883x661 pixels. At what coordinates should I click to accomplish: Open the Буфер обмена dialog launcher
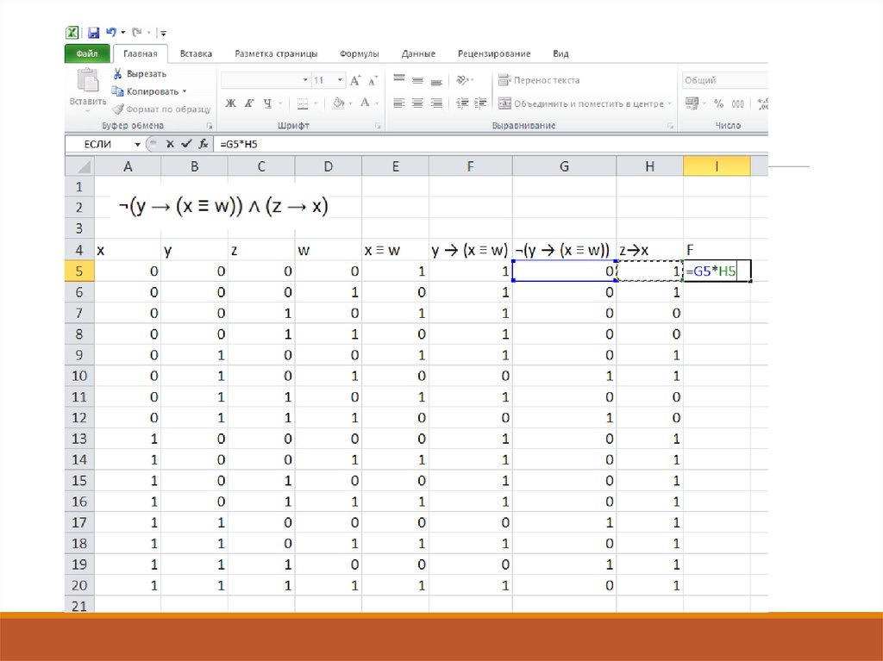click(210, 126)
